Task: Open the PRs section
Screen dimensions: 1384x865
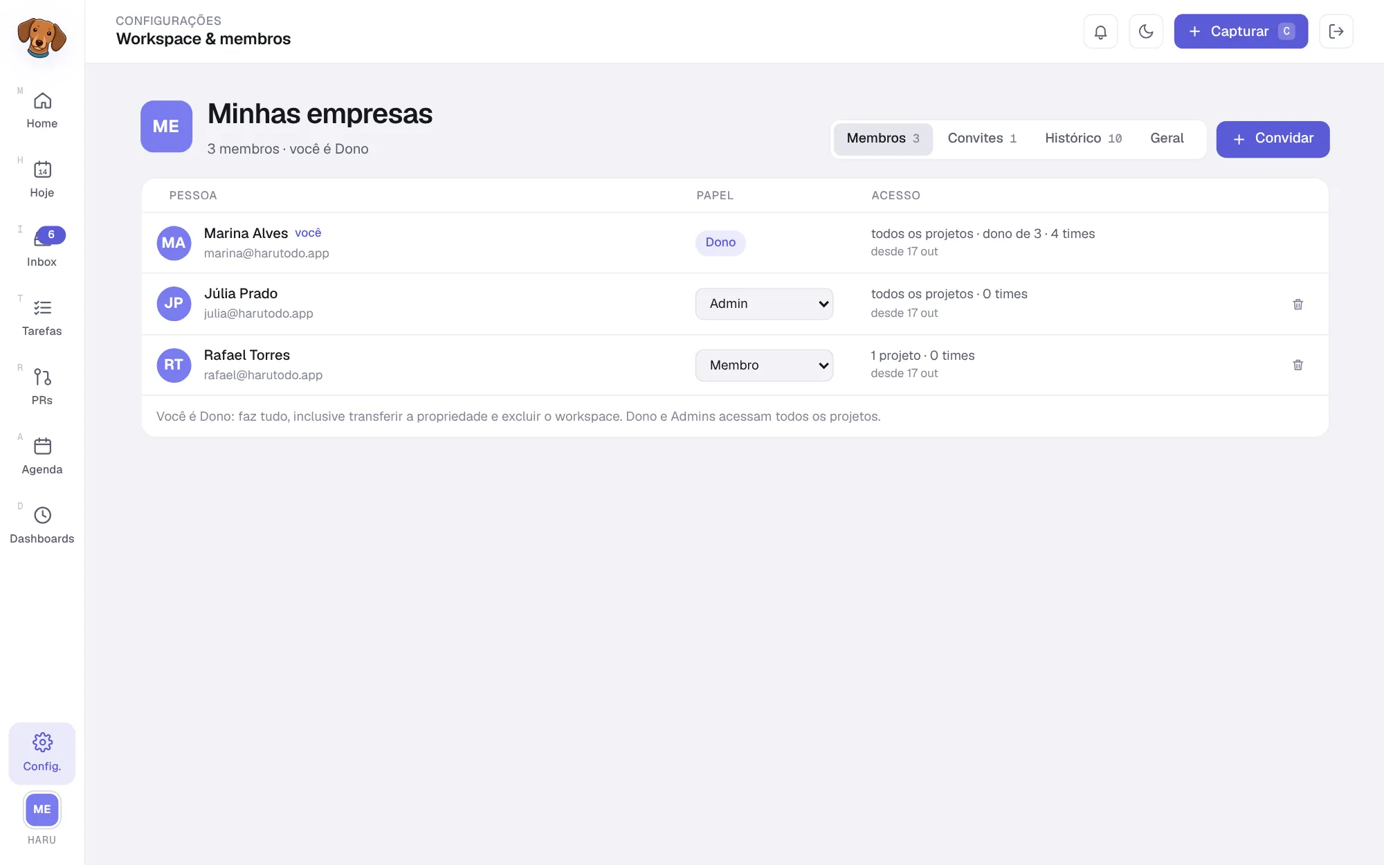Action: [x=42, y=388]
